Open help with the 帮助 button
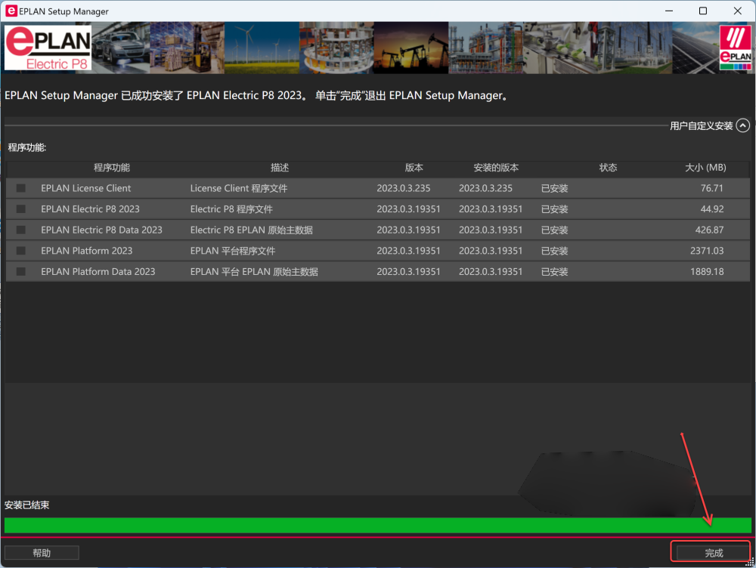Image resolution: width=756 pixels, height=568 pixels. tap(42, 553)
